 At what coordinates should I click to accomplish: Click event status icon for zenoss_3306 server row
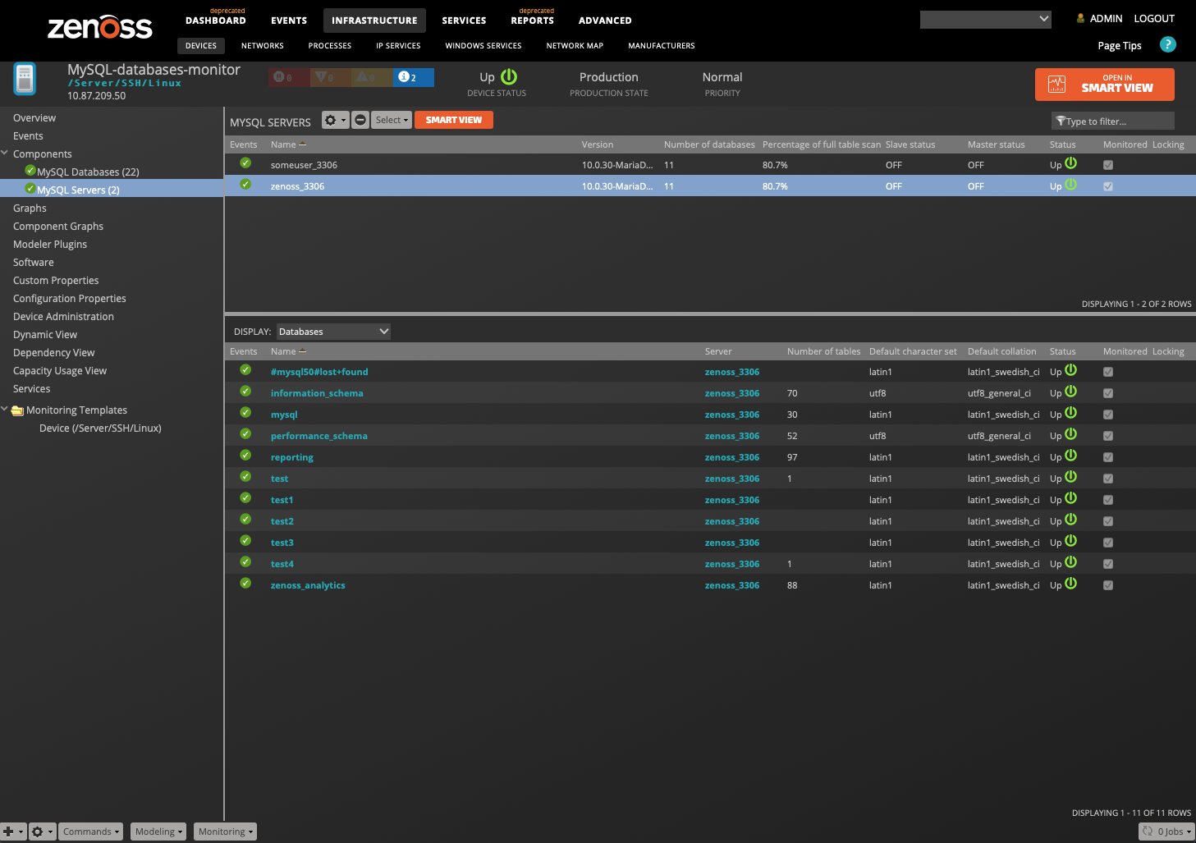point(245,185)
